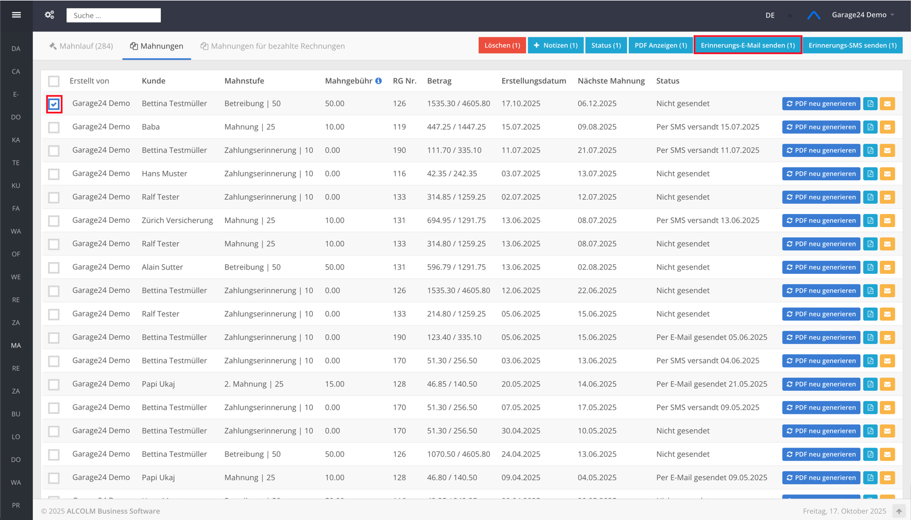911x520 pixels.
Task: Open Mahnungen für bezahlte Rechnungen tab
Action: [272, 46]
